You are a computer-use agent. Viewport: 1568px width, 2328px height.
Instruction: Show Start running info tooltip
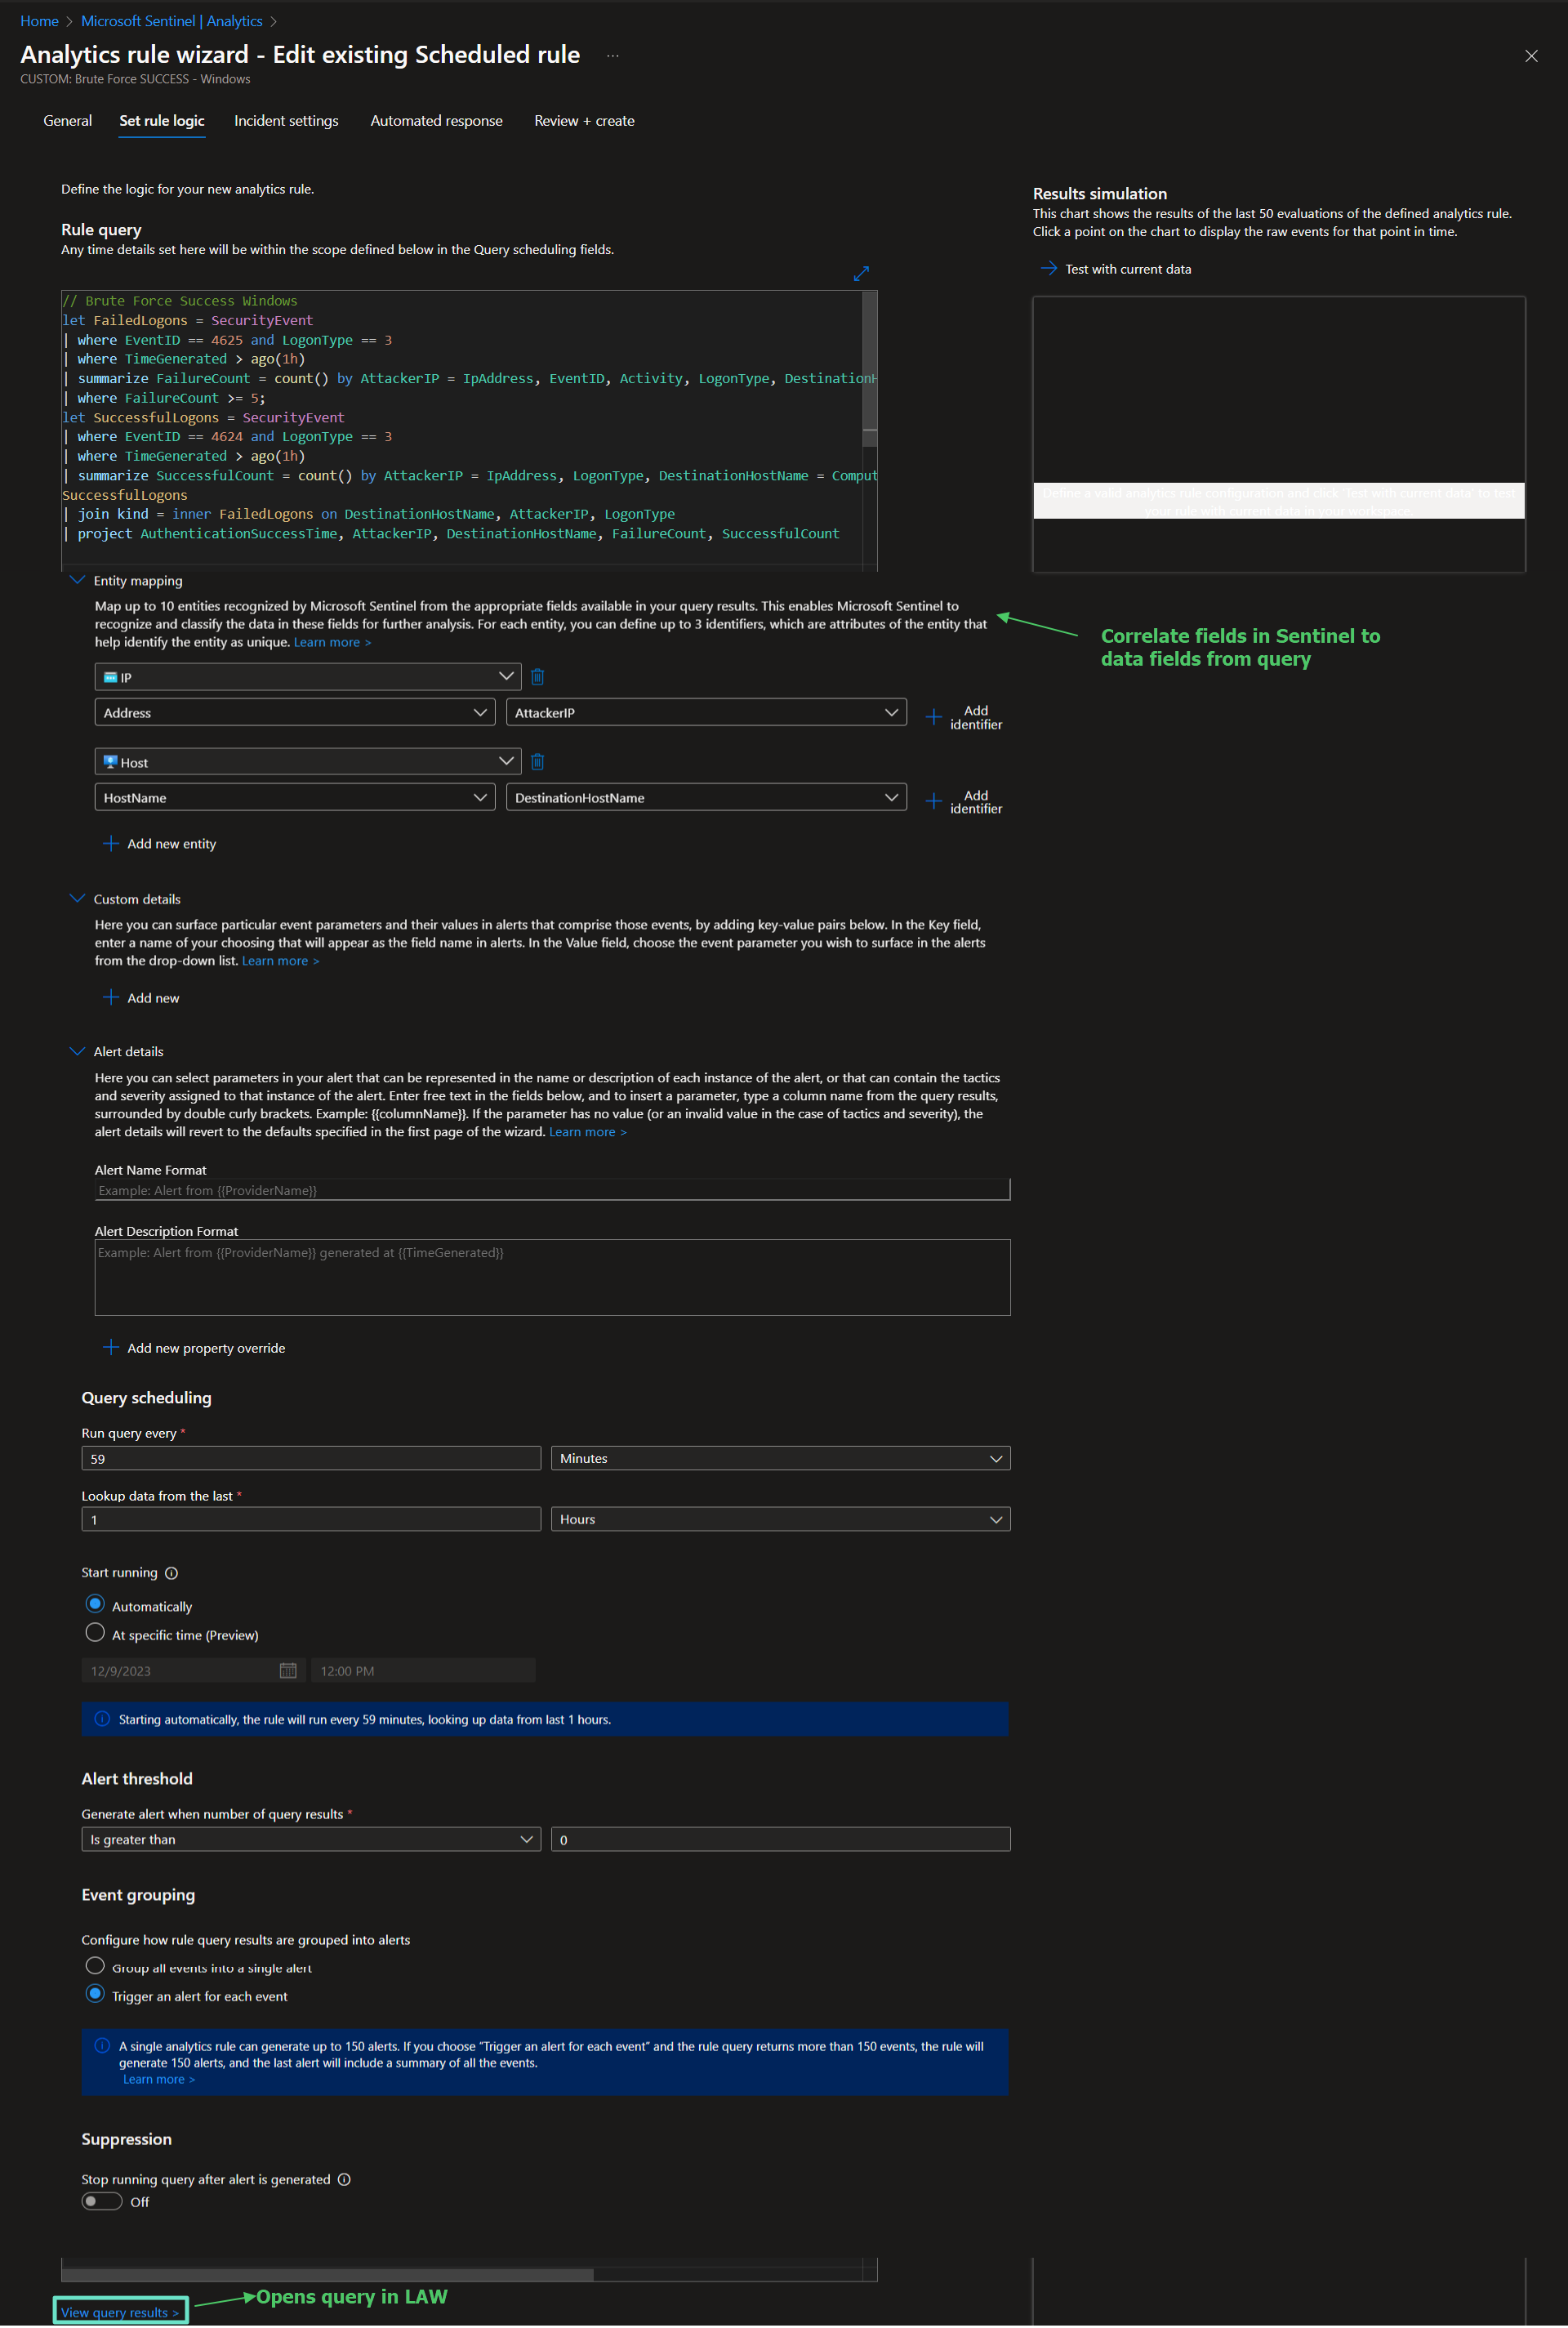pyautogui.click(x=171, y=1573)
